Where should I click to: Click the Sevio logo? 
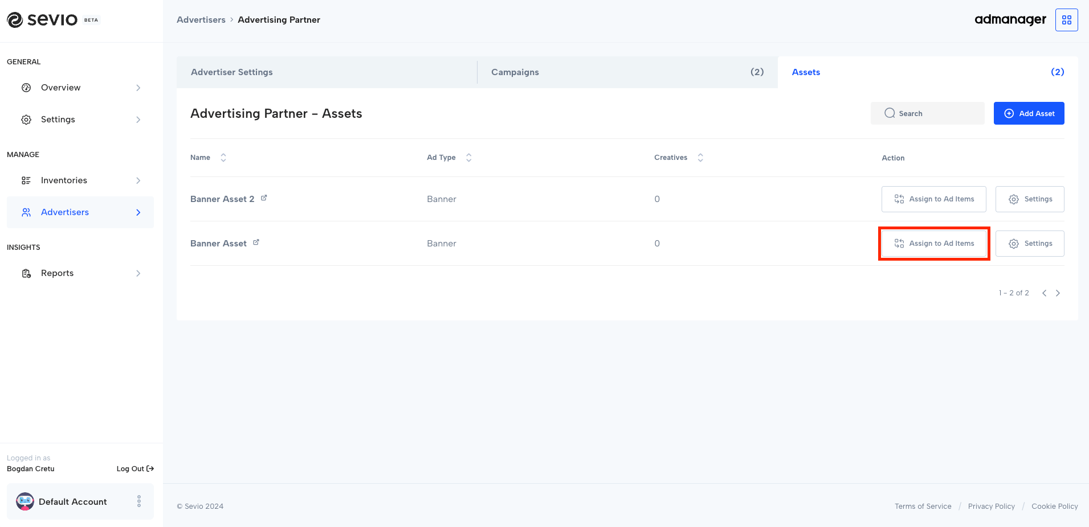(42, 20)
